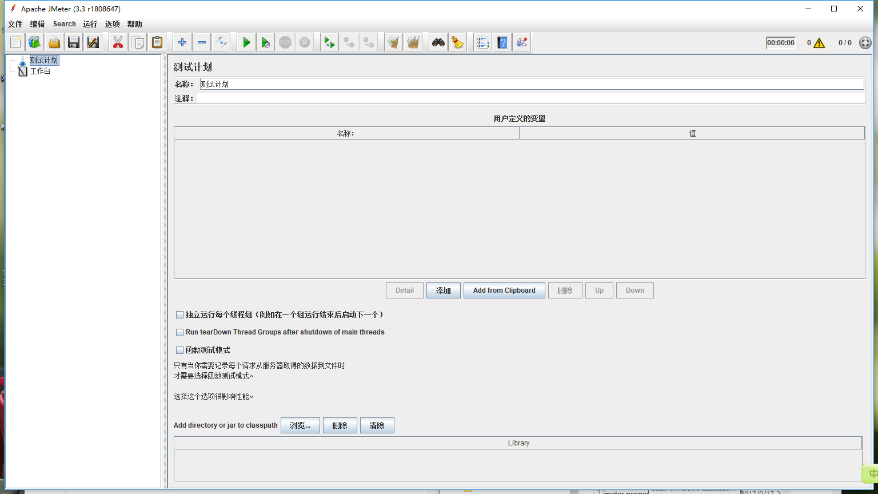
Task: Open the 文件 menu
Action: point(15,24)
